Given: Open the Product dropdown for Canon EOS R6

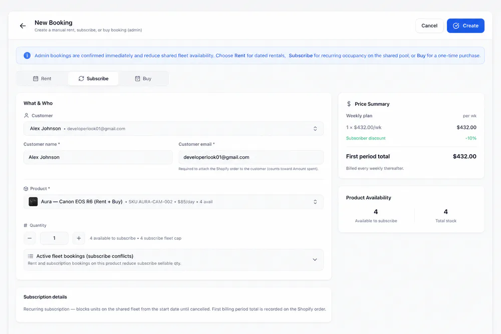Looking at the screenshot, I should 173,202.
